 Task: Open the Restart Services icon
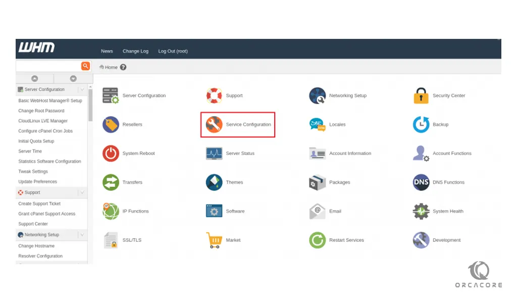317,240
